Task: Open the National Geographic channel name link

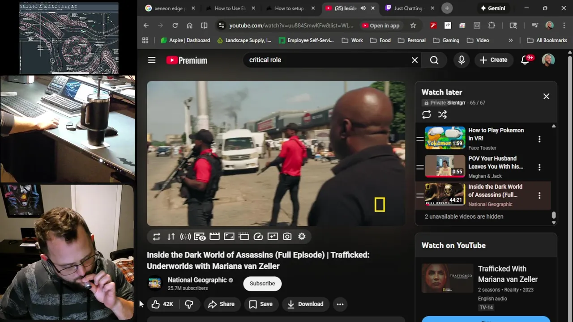Action: pos(197,280)
